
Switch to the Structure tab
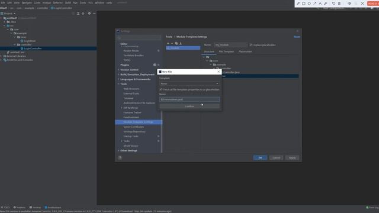click(x=209, y=51)
